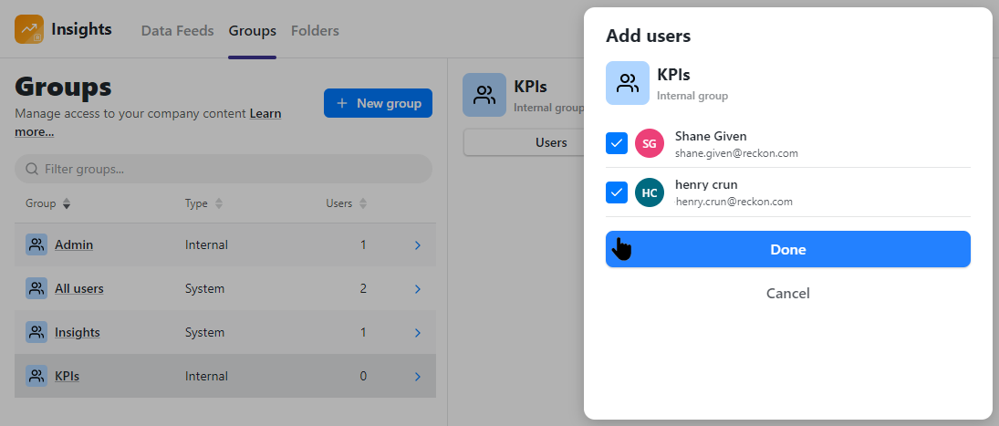Click the plus icon on New group
This screenshot has height=426, width=999.
(342, 103)
